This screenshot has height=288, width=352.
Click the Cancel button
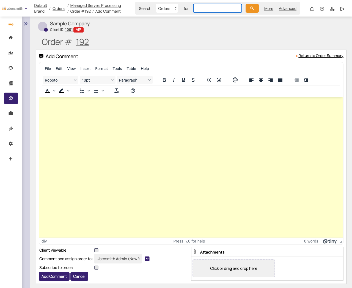79,276
